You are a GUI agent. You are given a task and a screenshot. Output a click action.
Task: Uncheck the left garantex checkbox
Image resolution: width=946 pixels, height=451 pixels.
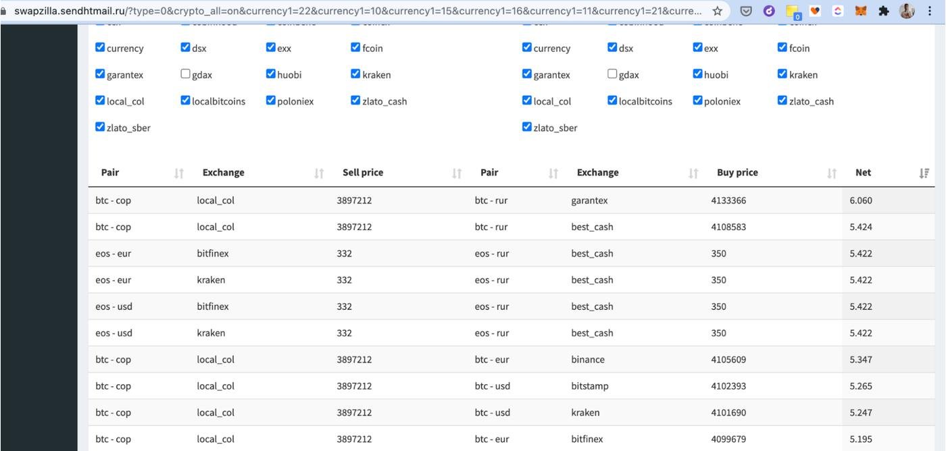[100, 74]
